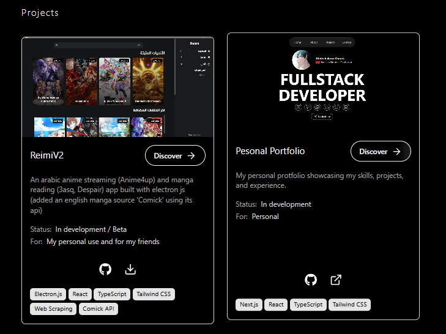Open the GitHub icon on Pesonal Portfolio card
The height and width of the screenshot is (334, 446).
[x=311, y=280]
